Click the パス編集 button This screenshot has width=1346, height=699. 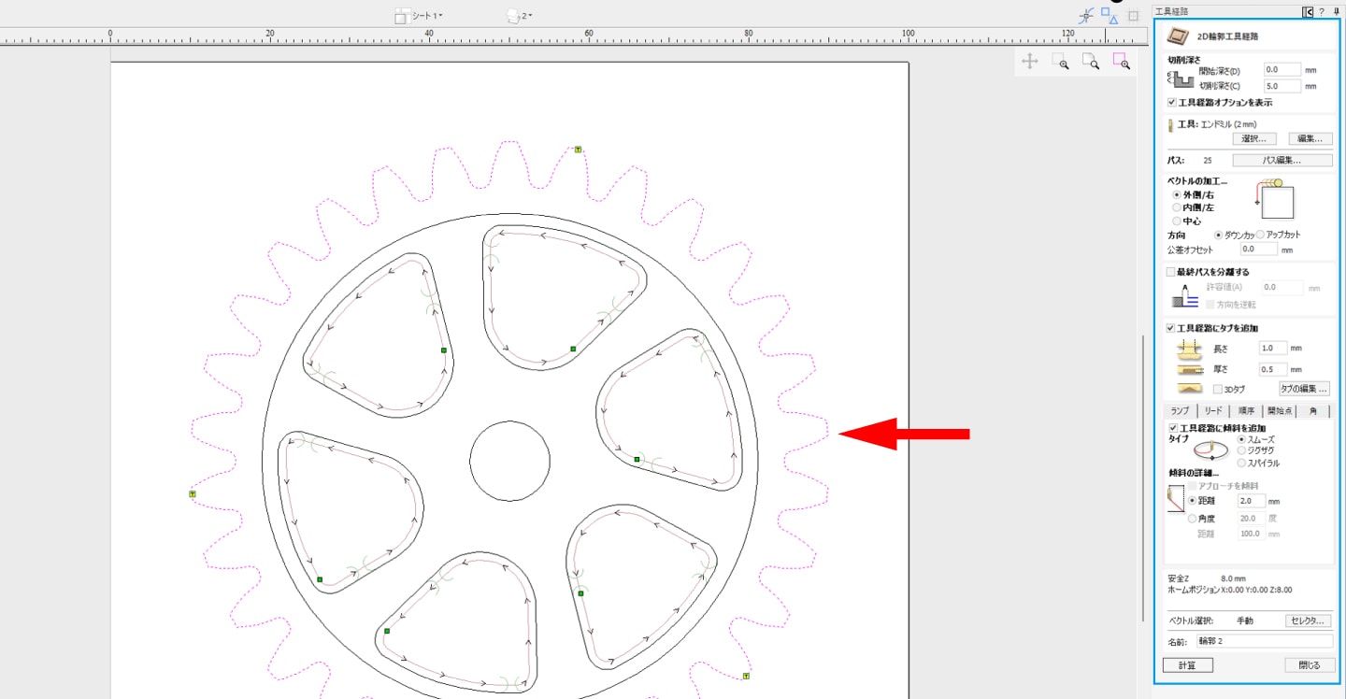point(1288,160)
